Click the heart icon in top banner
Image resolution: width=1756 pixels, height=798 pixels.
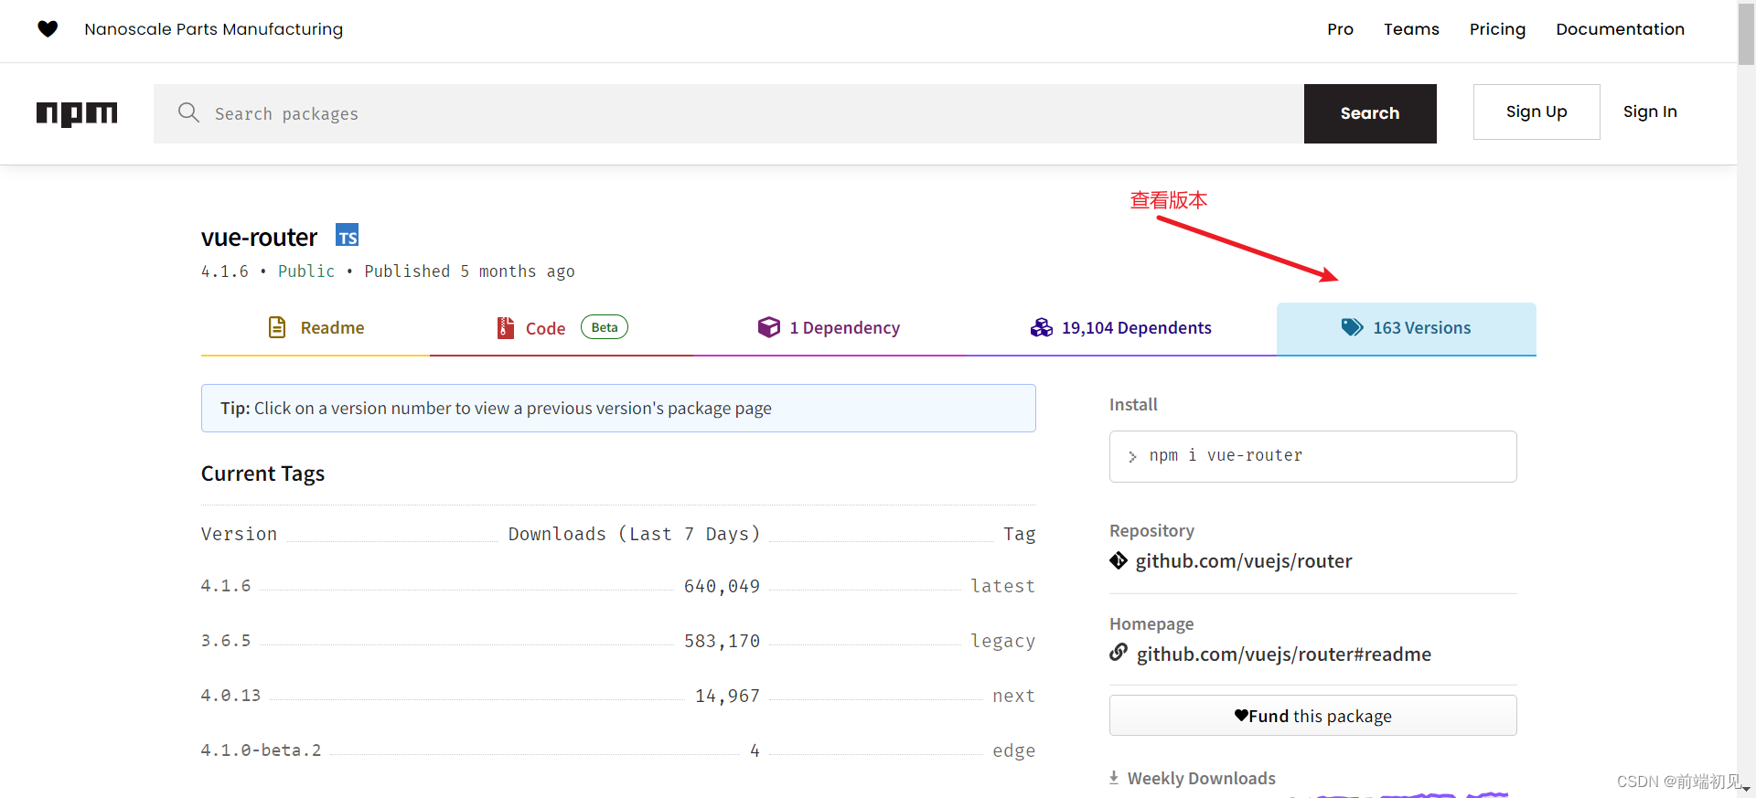(48, 29)
